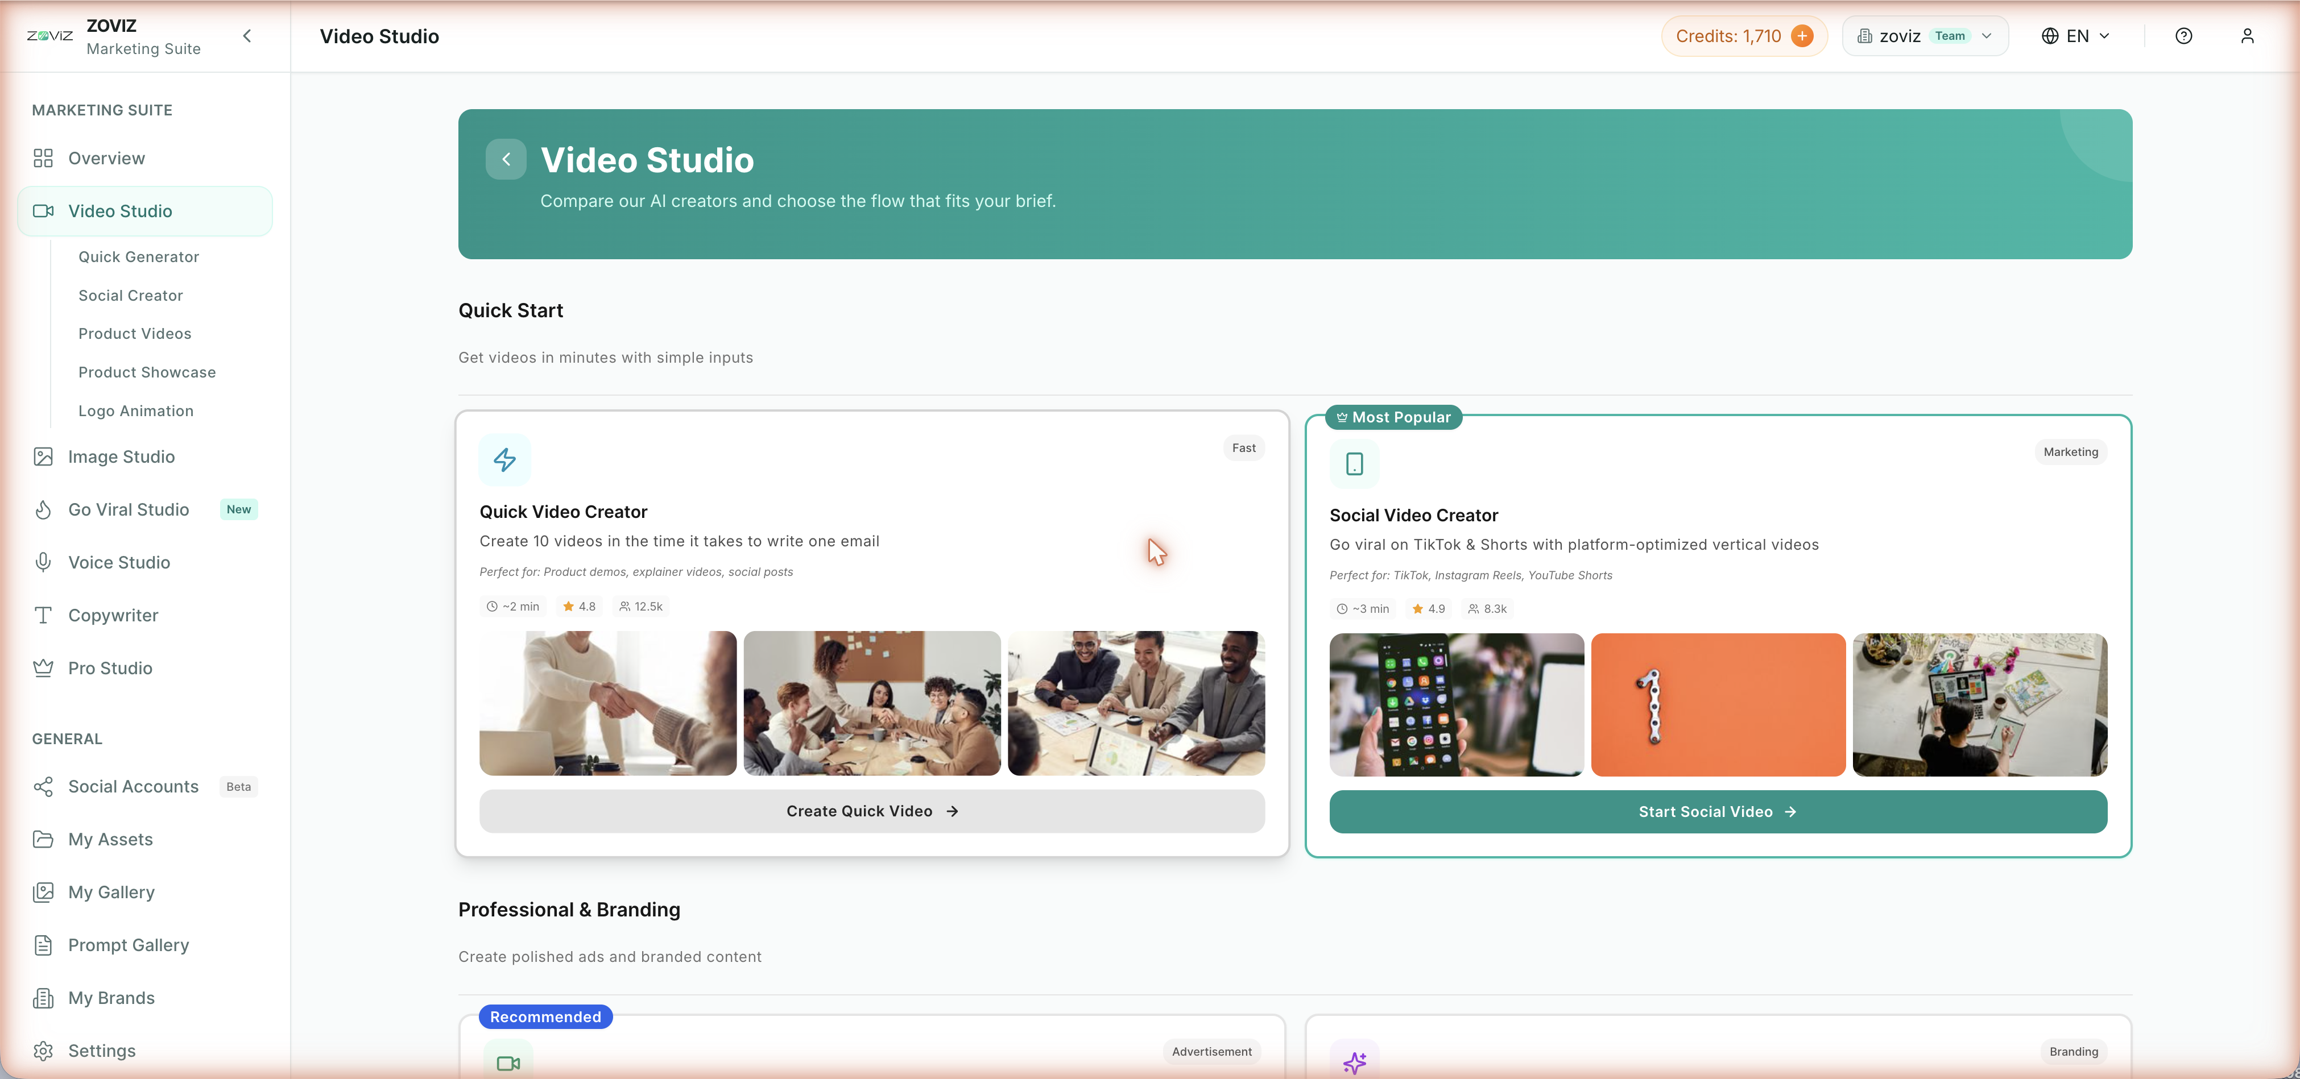The height and width of the screenshot is (1079, 2300).
Task: Open Social Creator submenu item
Action: pos(130,294)
